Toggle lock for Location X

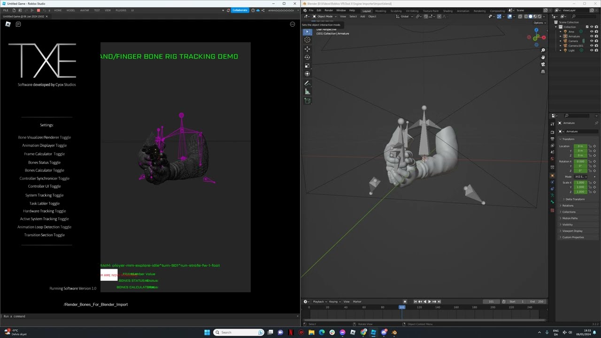tap(591, 146)
